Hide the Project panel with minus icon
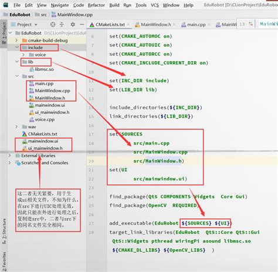The image size is (278, 272). pyautogui.click(x=82, y=25)
